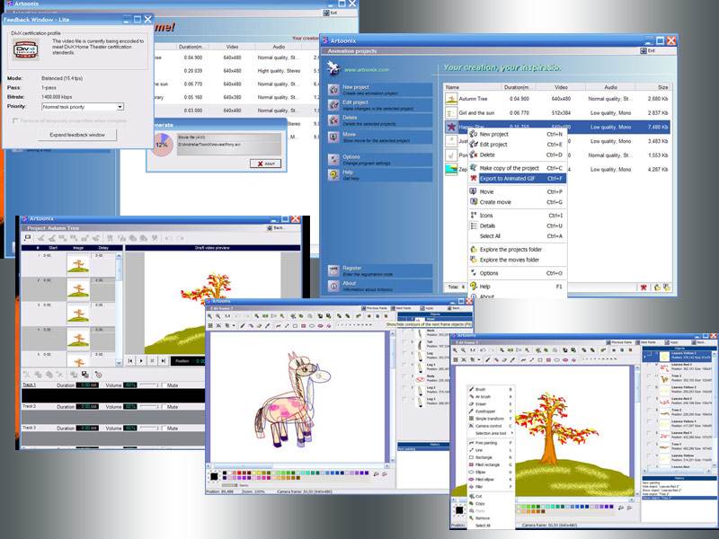Expand Selection area tool submenu in context menu
Viewport: 719px width, 539px height.
pos(490,433)
